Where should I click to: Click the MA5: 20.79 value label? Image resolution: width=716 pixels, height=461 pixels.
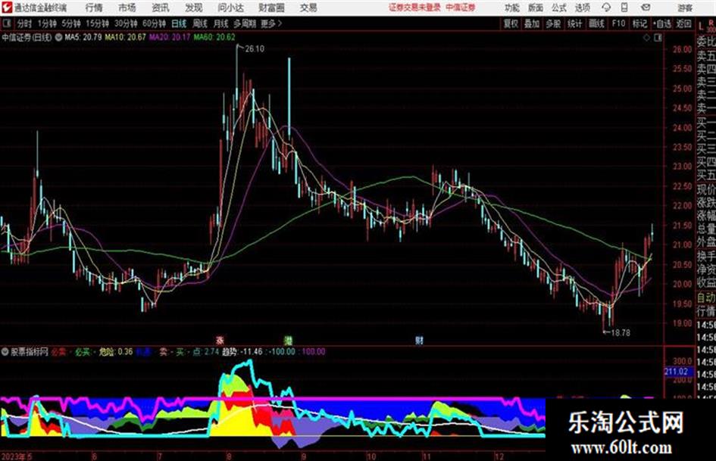pyautogui.click(x=83, y=37)
